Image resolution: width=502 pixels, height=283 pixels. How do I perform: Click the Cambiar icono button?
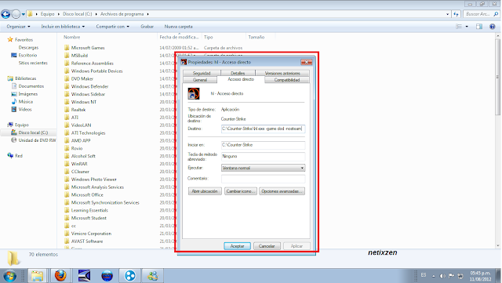click(x=241, y=191)
